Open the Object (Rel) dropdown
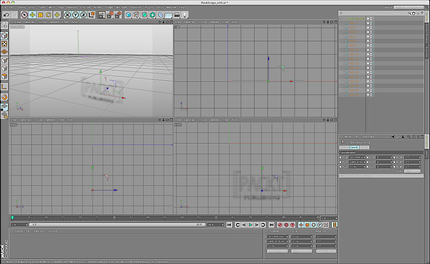 (277, 251)
